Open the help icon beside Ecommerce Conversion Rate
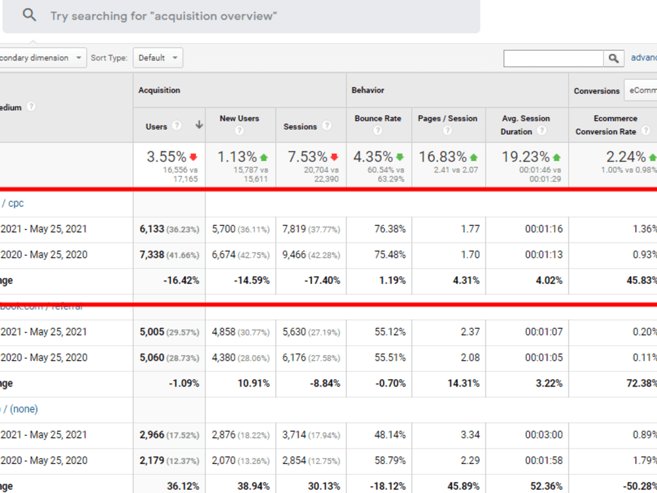 [x=646, y=131]
